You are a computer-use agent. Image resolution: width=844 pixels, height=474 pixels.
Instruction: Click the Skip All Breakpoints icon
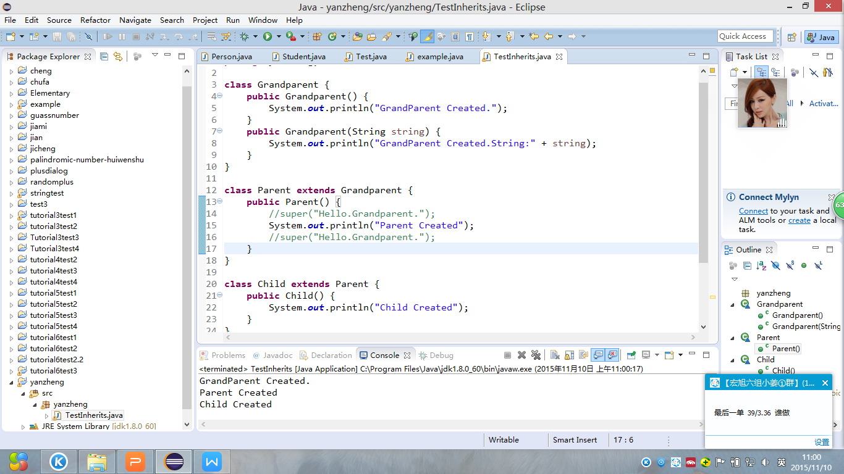[x=88, y=36]
